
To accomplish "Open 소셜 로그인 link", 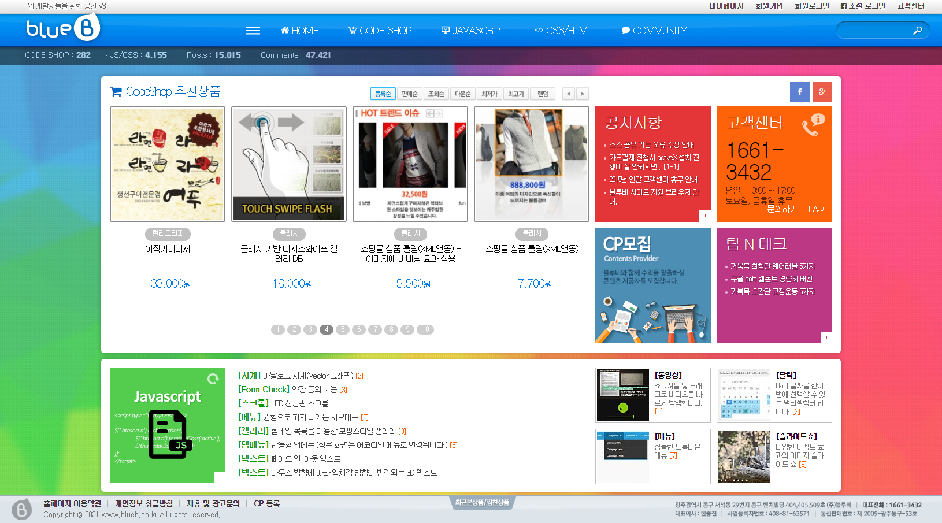I will tap(863, 6).
